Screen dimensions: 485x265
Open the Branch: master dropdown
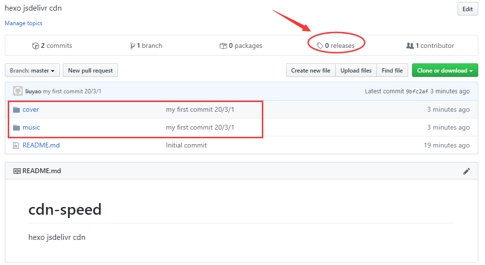point(32,71)
